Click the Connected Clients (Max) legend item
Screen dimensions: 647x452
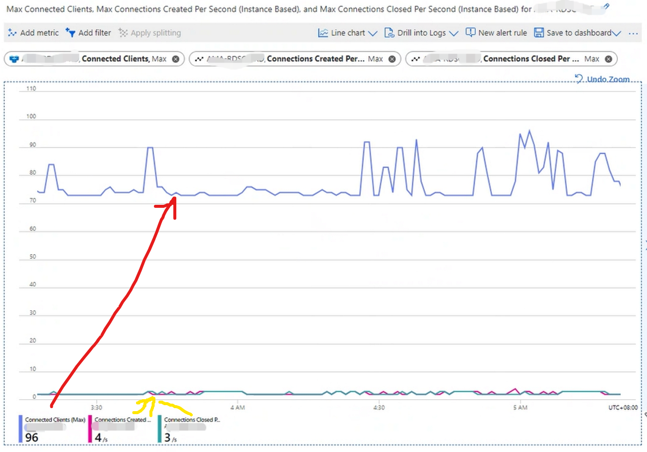tap(55, 420)
